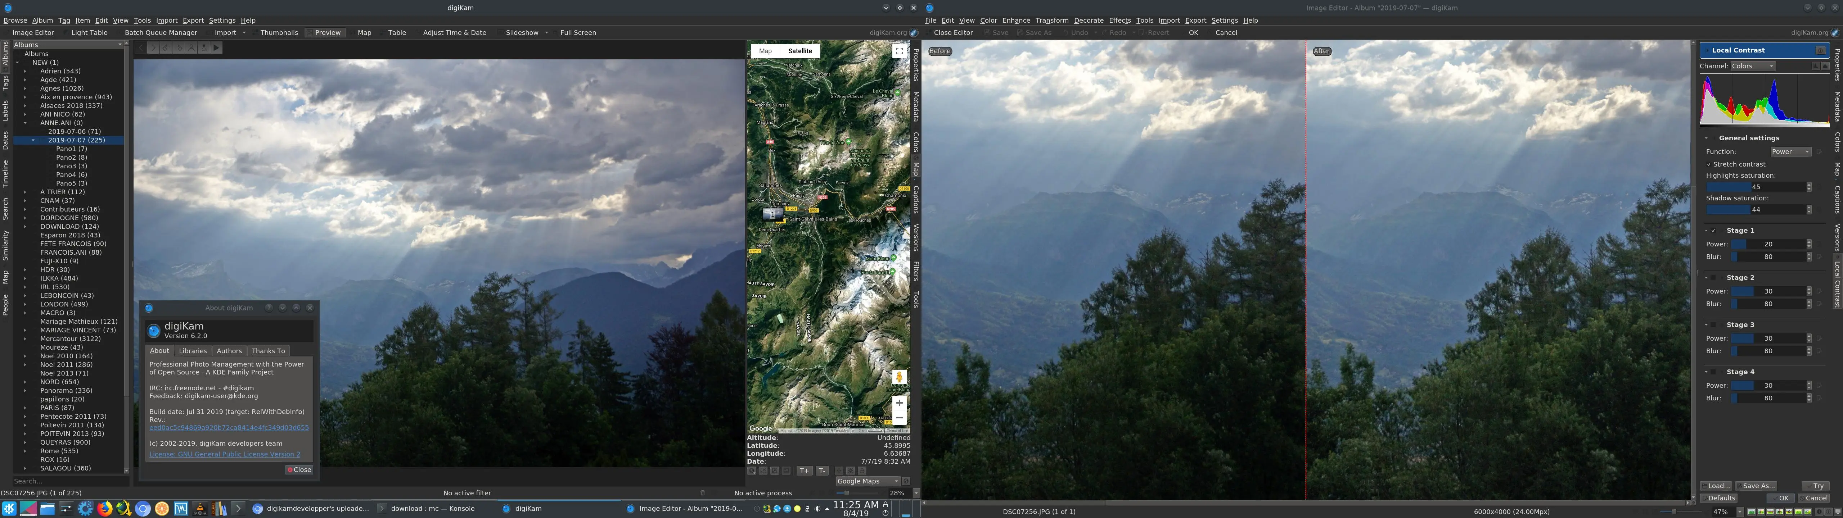This screenshot has height=518, width=1843.
Task: Enlarge map thumbnails with the T+ icon
Action: coord(804,471)
